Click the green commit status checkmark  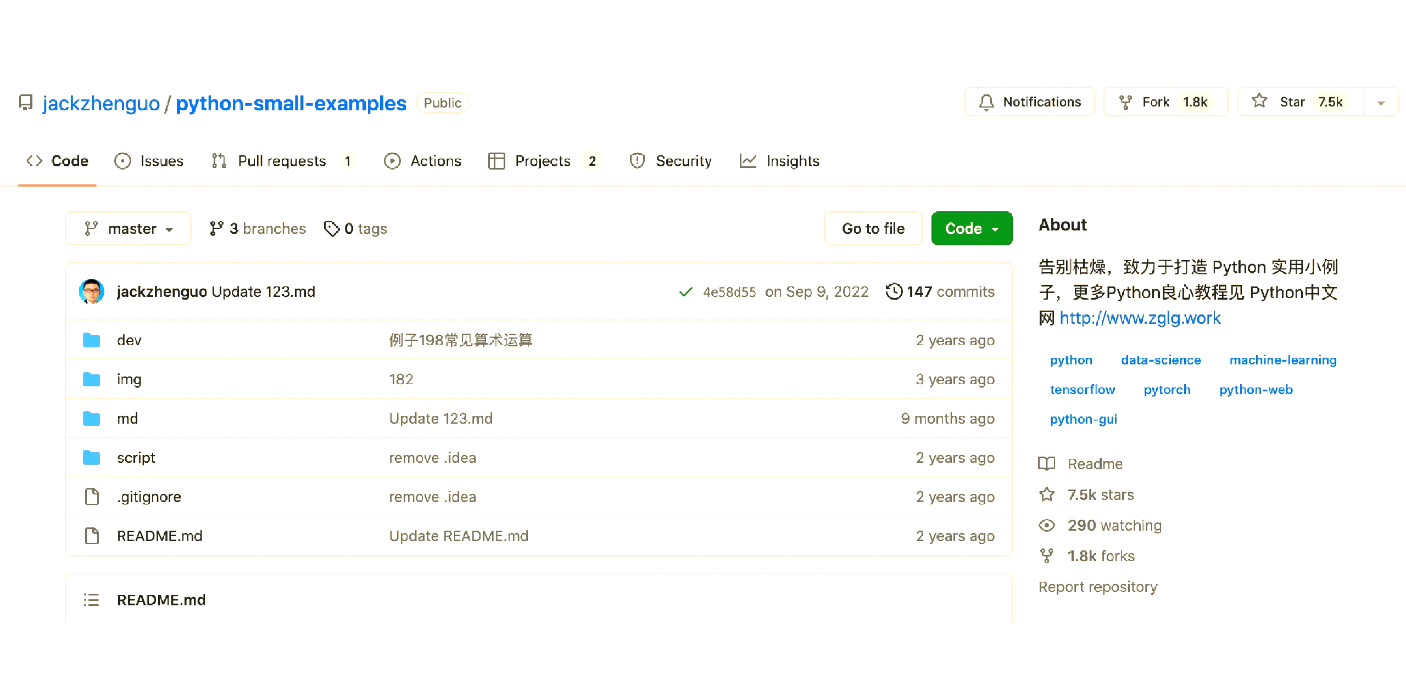685,292
